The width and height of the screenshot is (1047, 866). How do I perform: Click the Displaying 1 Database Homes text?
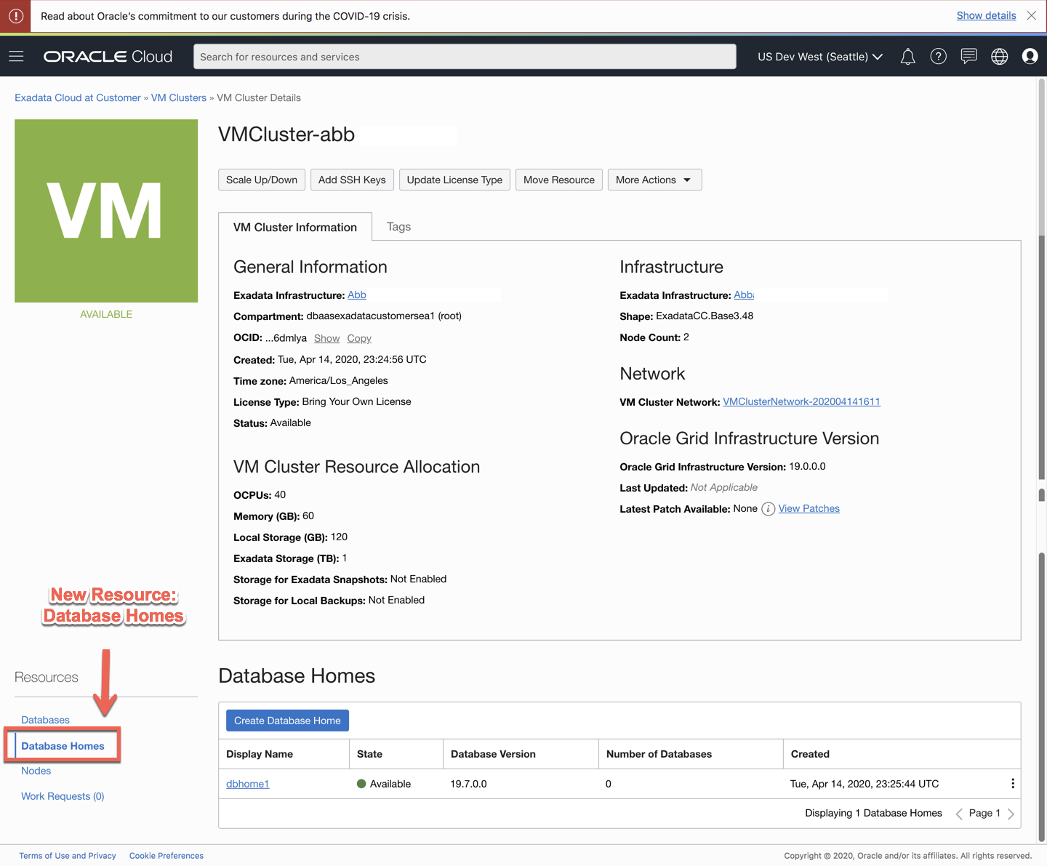click(873, 813)
